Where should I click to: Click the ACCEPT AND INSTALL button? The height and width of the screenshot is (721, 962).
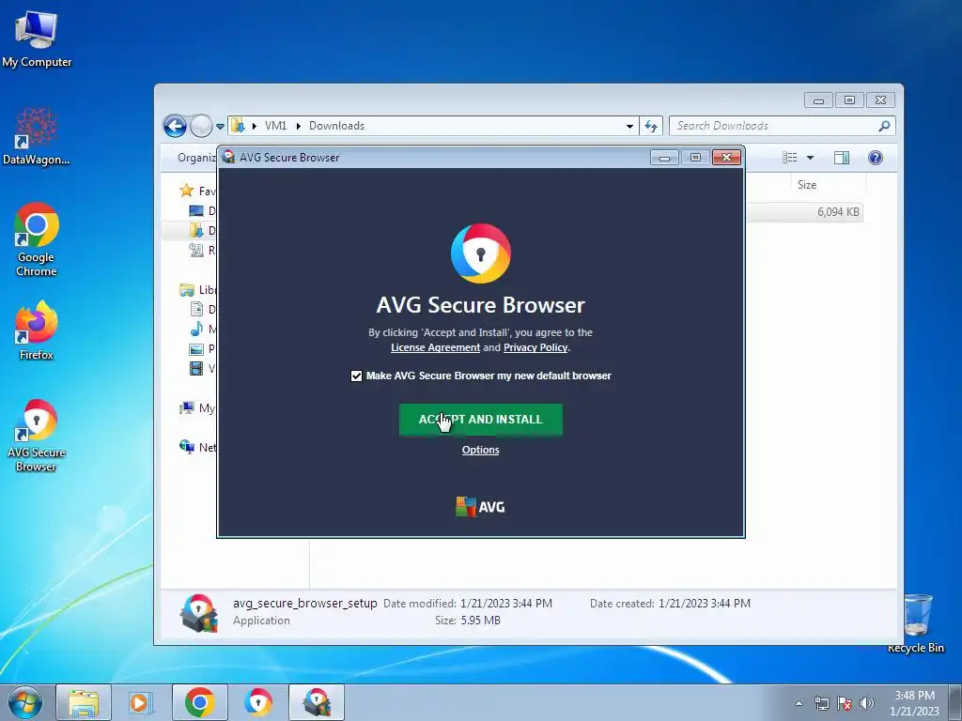[480, 420]
